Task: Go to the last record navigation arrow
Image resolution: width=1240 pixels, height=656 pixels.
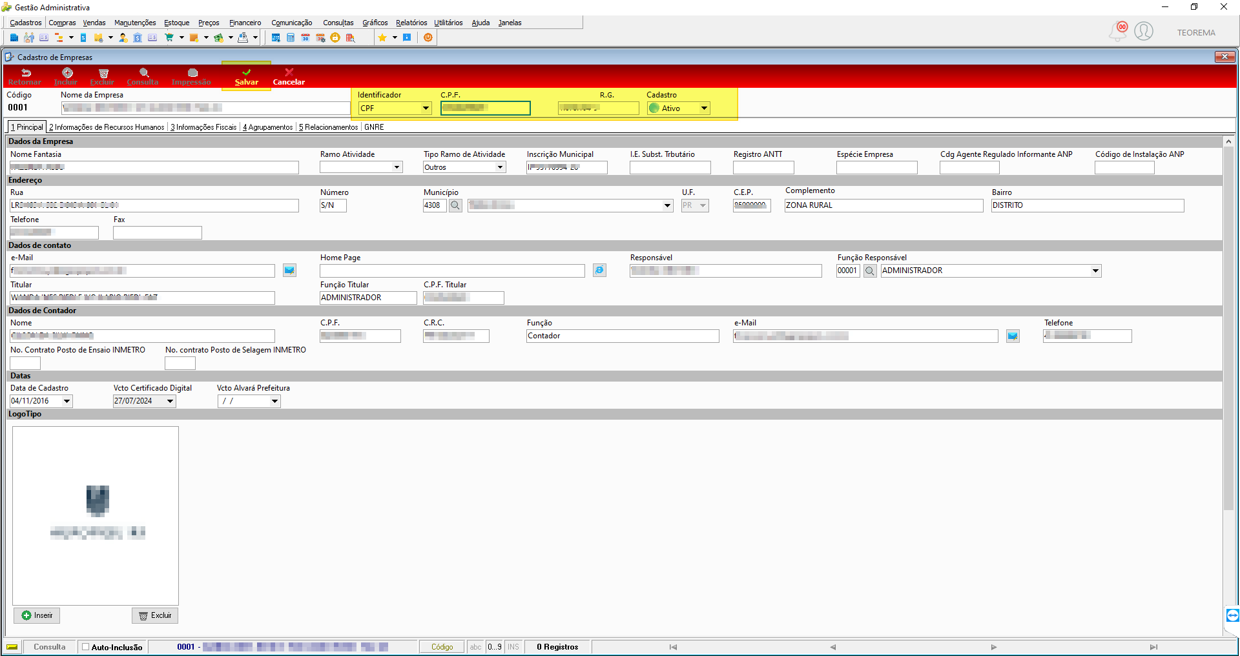Action: click(1153, 647)
